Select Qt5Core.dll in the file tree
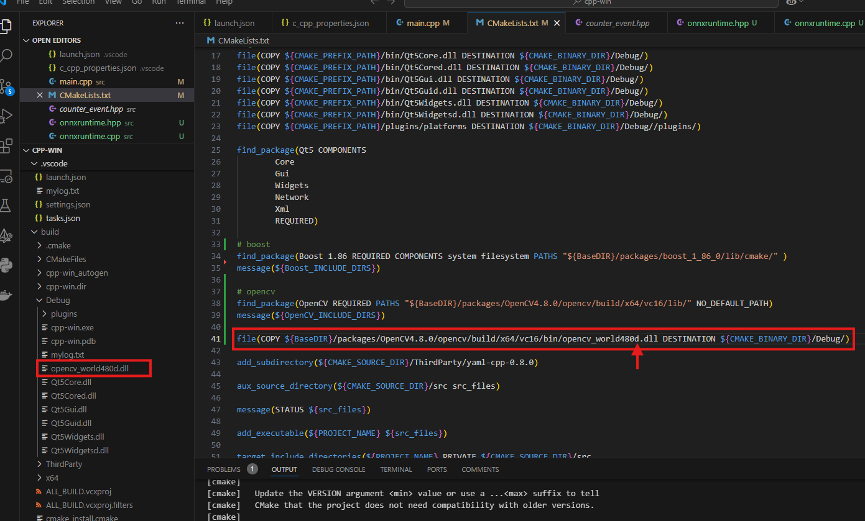865x521 pixels. (x=107, y=383)
